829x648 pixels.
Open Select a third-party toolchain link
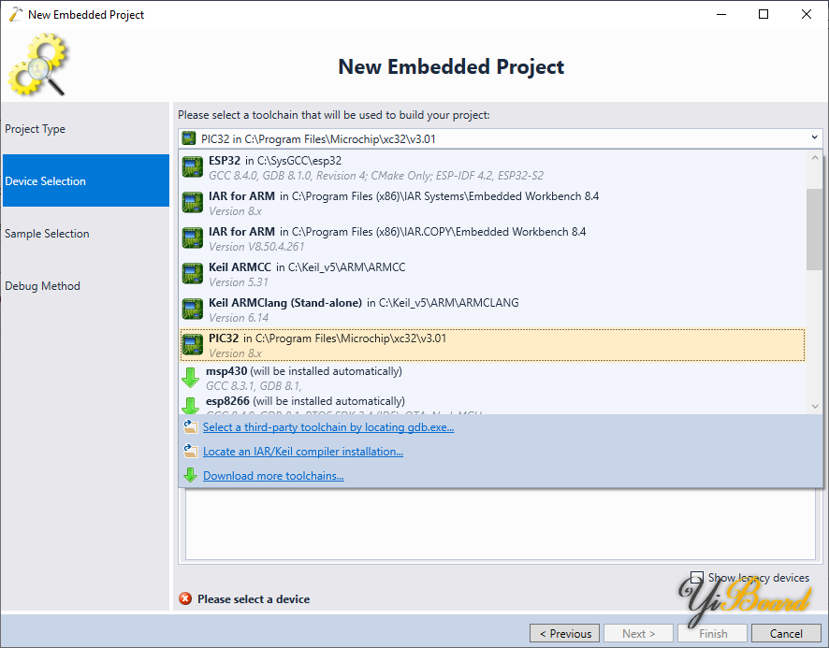[x=328, y=427]
